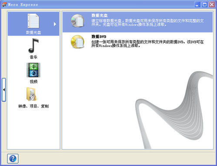
Task: Click the gold 数据DVD disc icon
Action: click(x=77, y=42)
